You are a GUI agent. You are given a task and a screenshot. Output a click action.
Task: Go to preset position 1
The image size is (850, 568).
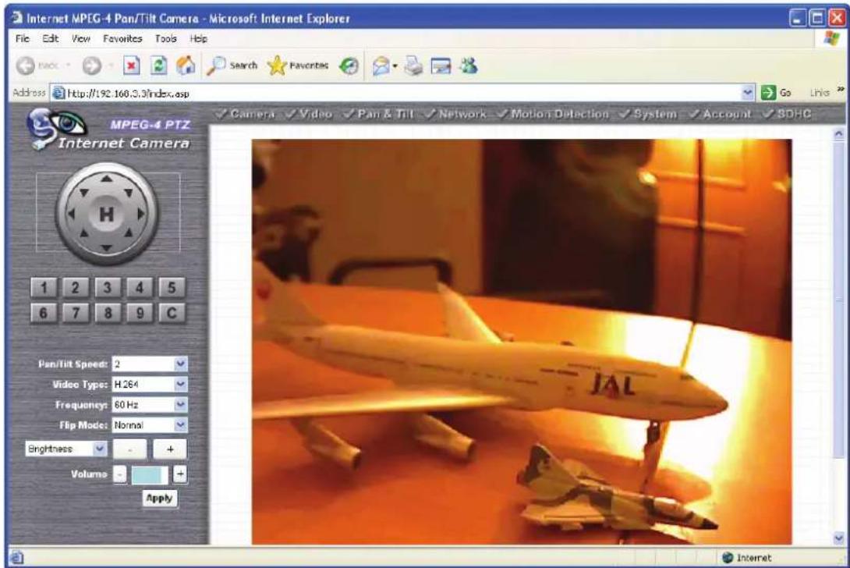pos(44,288)
